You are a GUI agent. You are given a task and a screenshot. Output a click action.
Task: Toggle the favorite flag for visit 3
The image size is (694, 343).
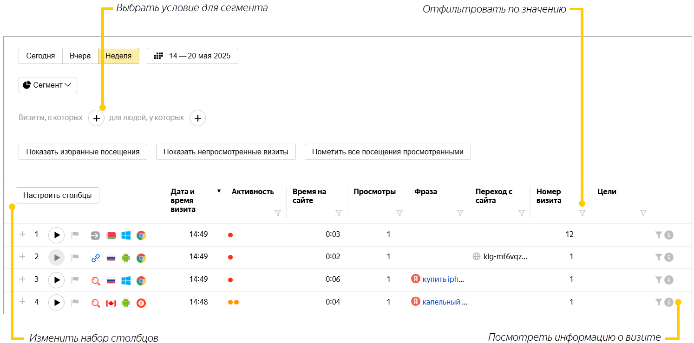(75, 279)
